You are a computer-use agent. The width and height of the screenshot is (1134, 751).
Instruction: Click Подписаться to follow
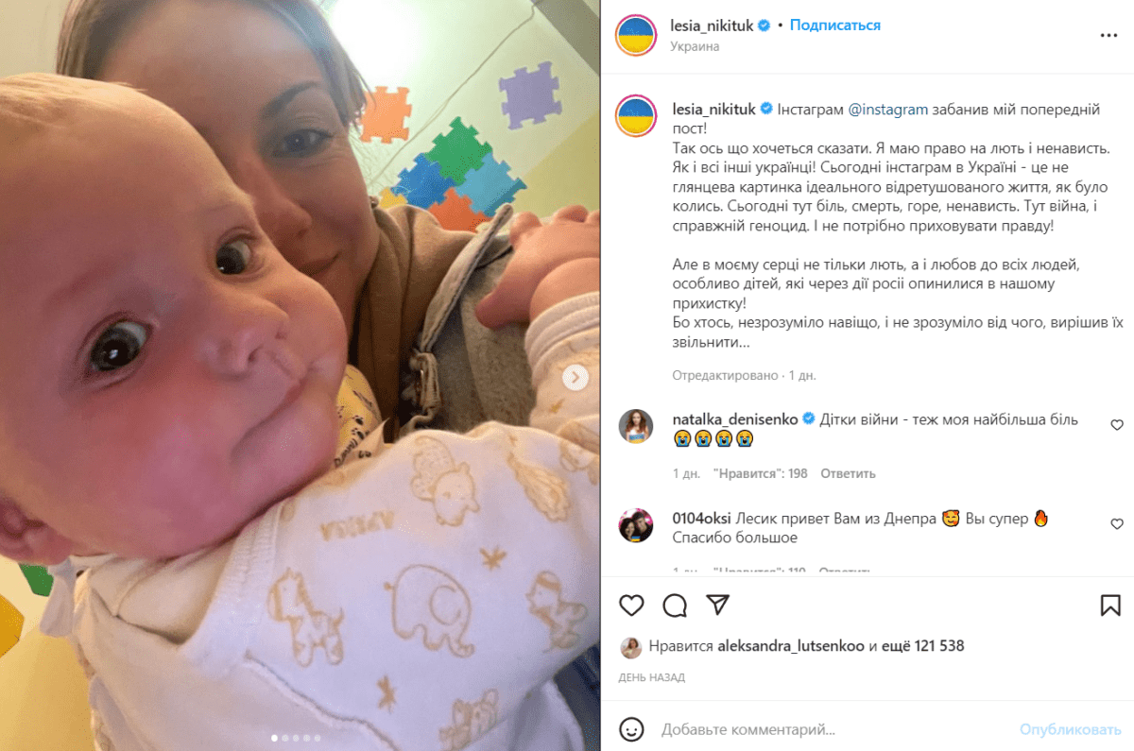[x=835, y=26]
